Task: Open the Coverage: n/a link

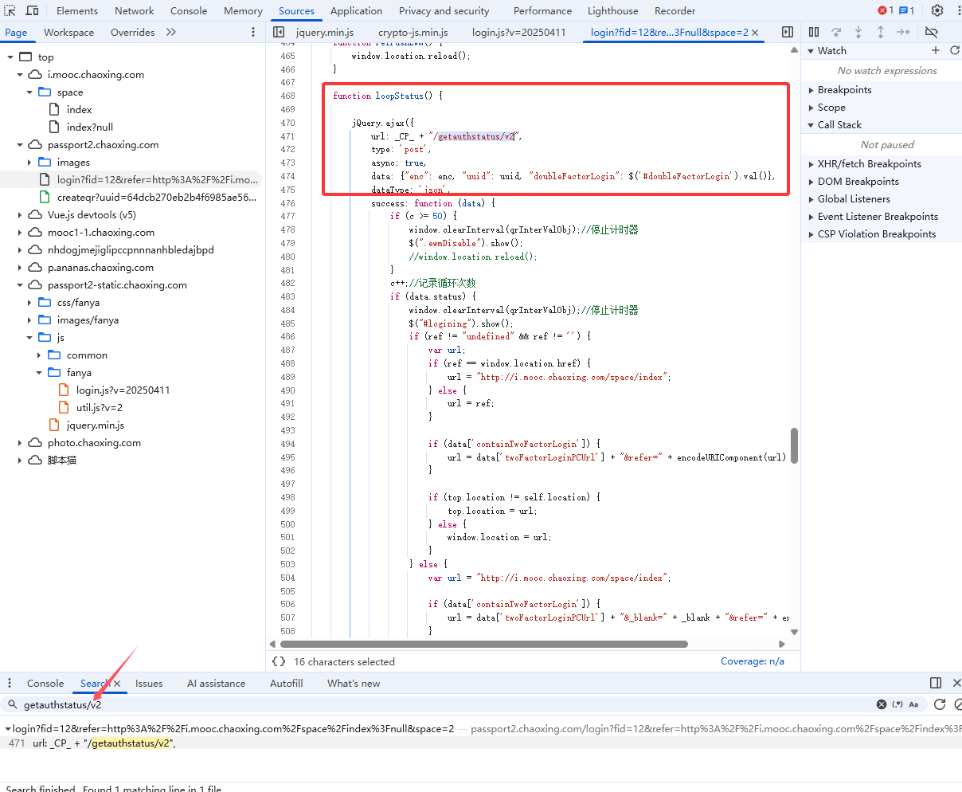Action: pyautogui.click(x=752, y=661)
